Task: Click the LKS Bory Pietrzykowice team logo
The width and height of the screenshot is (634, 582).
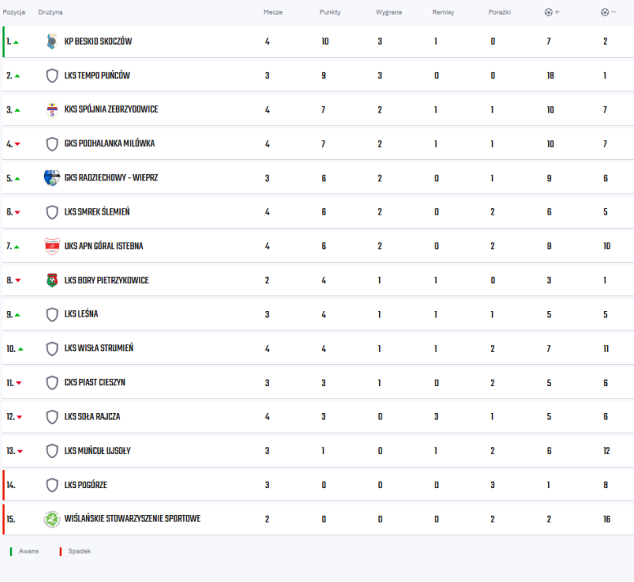Action: click(51, 280)
